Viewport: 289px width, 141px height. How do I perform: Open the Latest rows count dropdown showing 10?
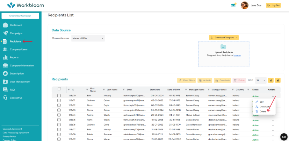click(261, 80)
